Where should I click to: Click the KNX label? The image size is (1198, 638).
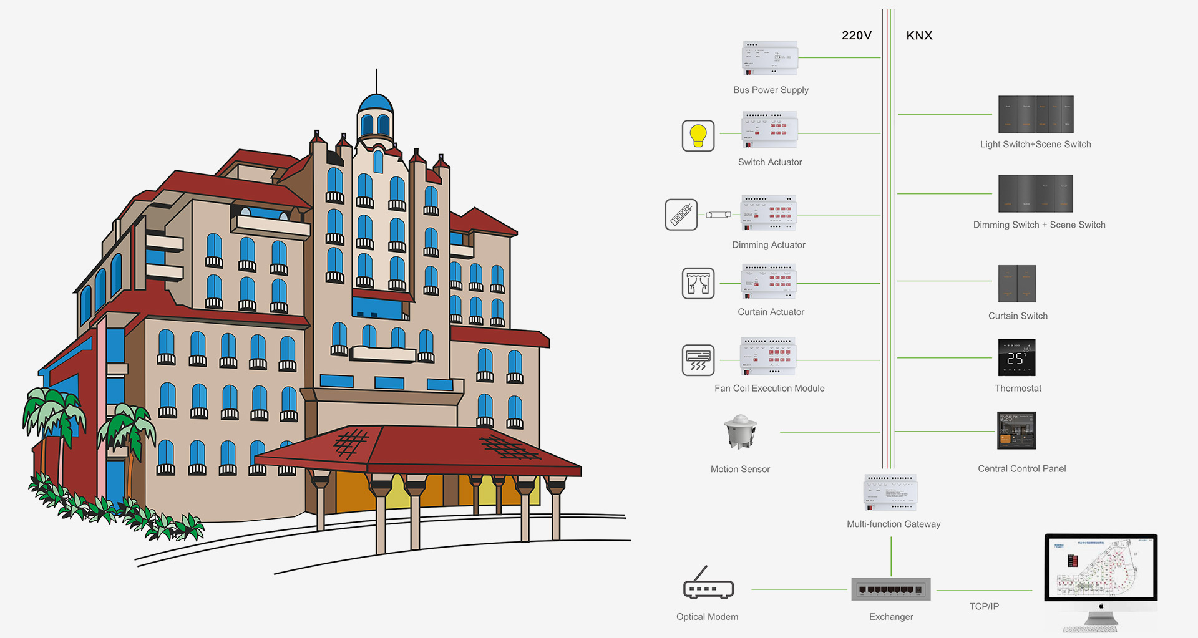click(x=919, y=36)
